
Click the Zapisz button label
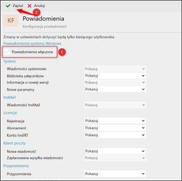coord(18,6)
